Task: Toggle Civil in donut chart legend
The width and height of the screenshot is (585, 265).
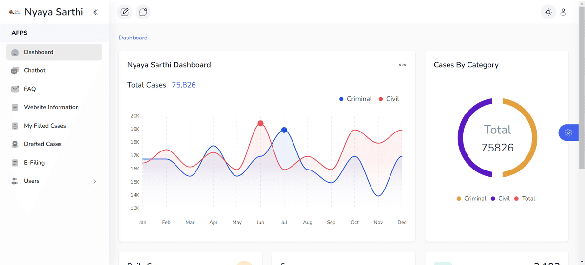Action: 500,199
